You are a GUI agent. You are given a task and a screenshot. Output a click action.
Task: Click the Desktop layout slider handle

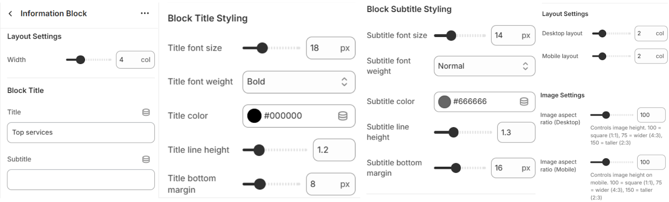tap(602, 33)
